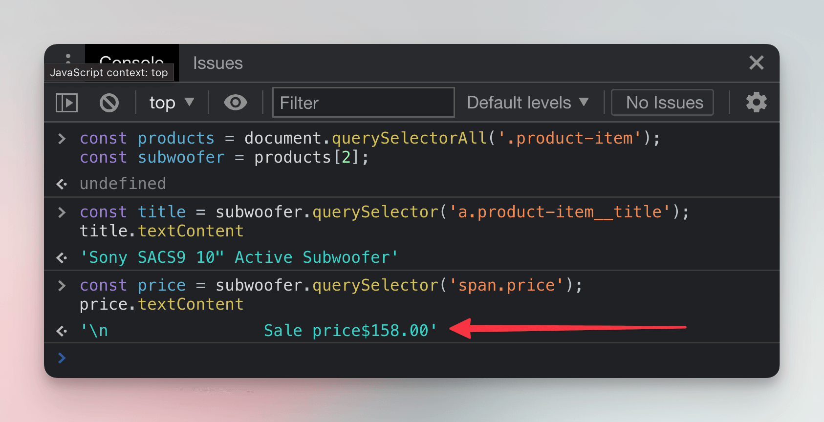The image size is (824, 422).
Task: Click the blue console prompt arrow
Action: (x=61, y=358)
